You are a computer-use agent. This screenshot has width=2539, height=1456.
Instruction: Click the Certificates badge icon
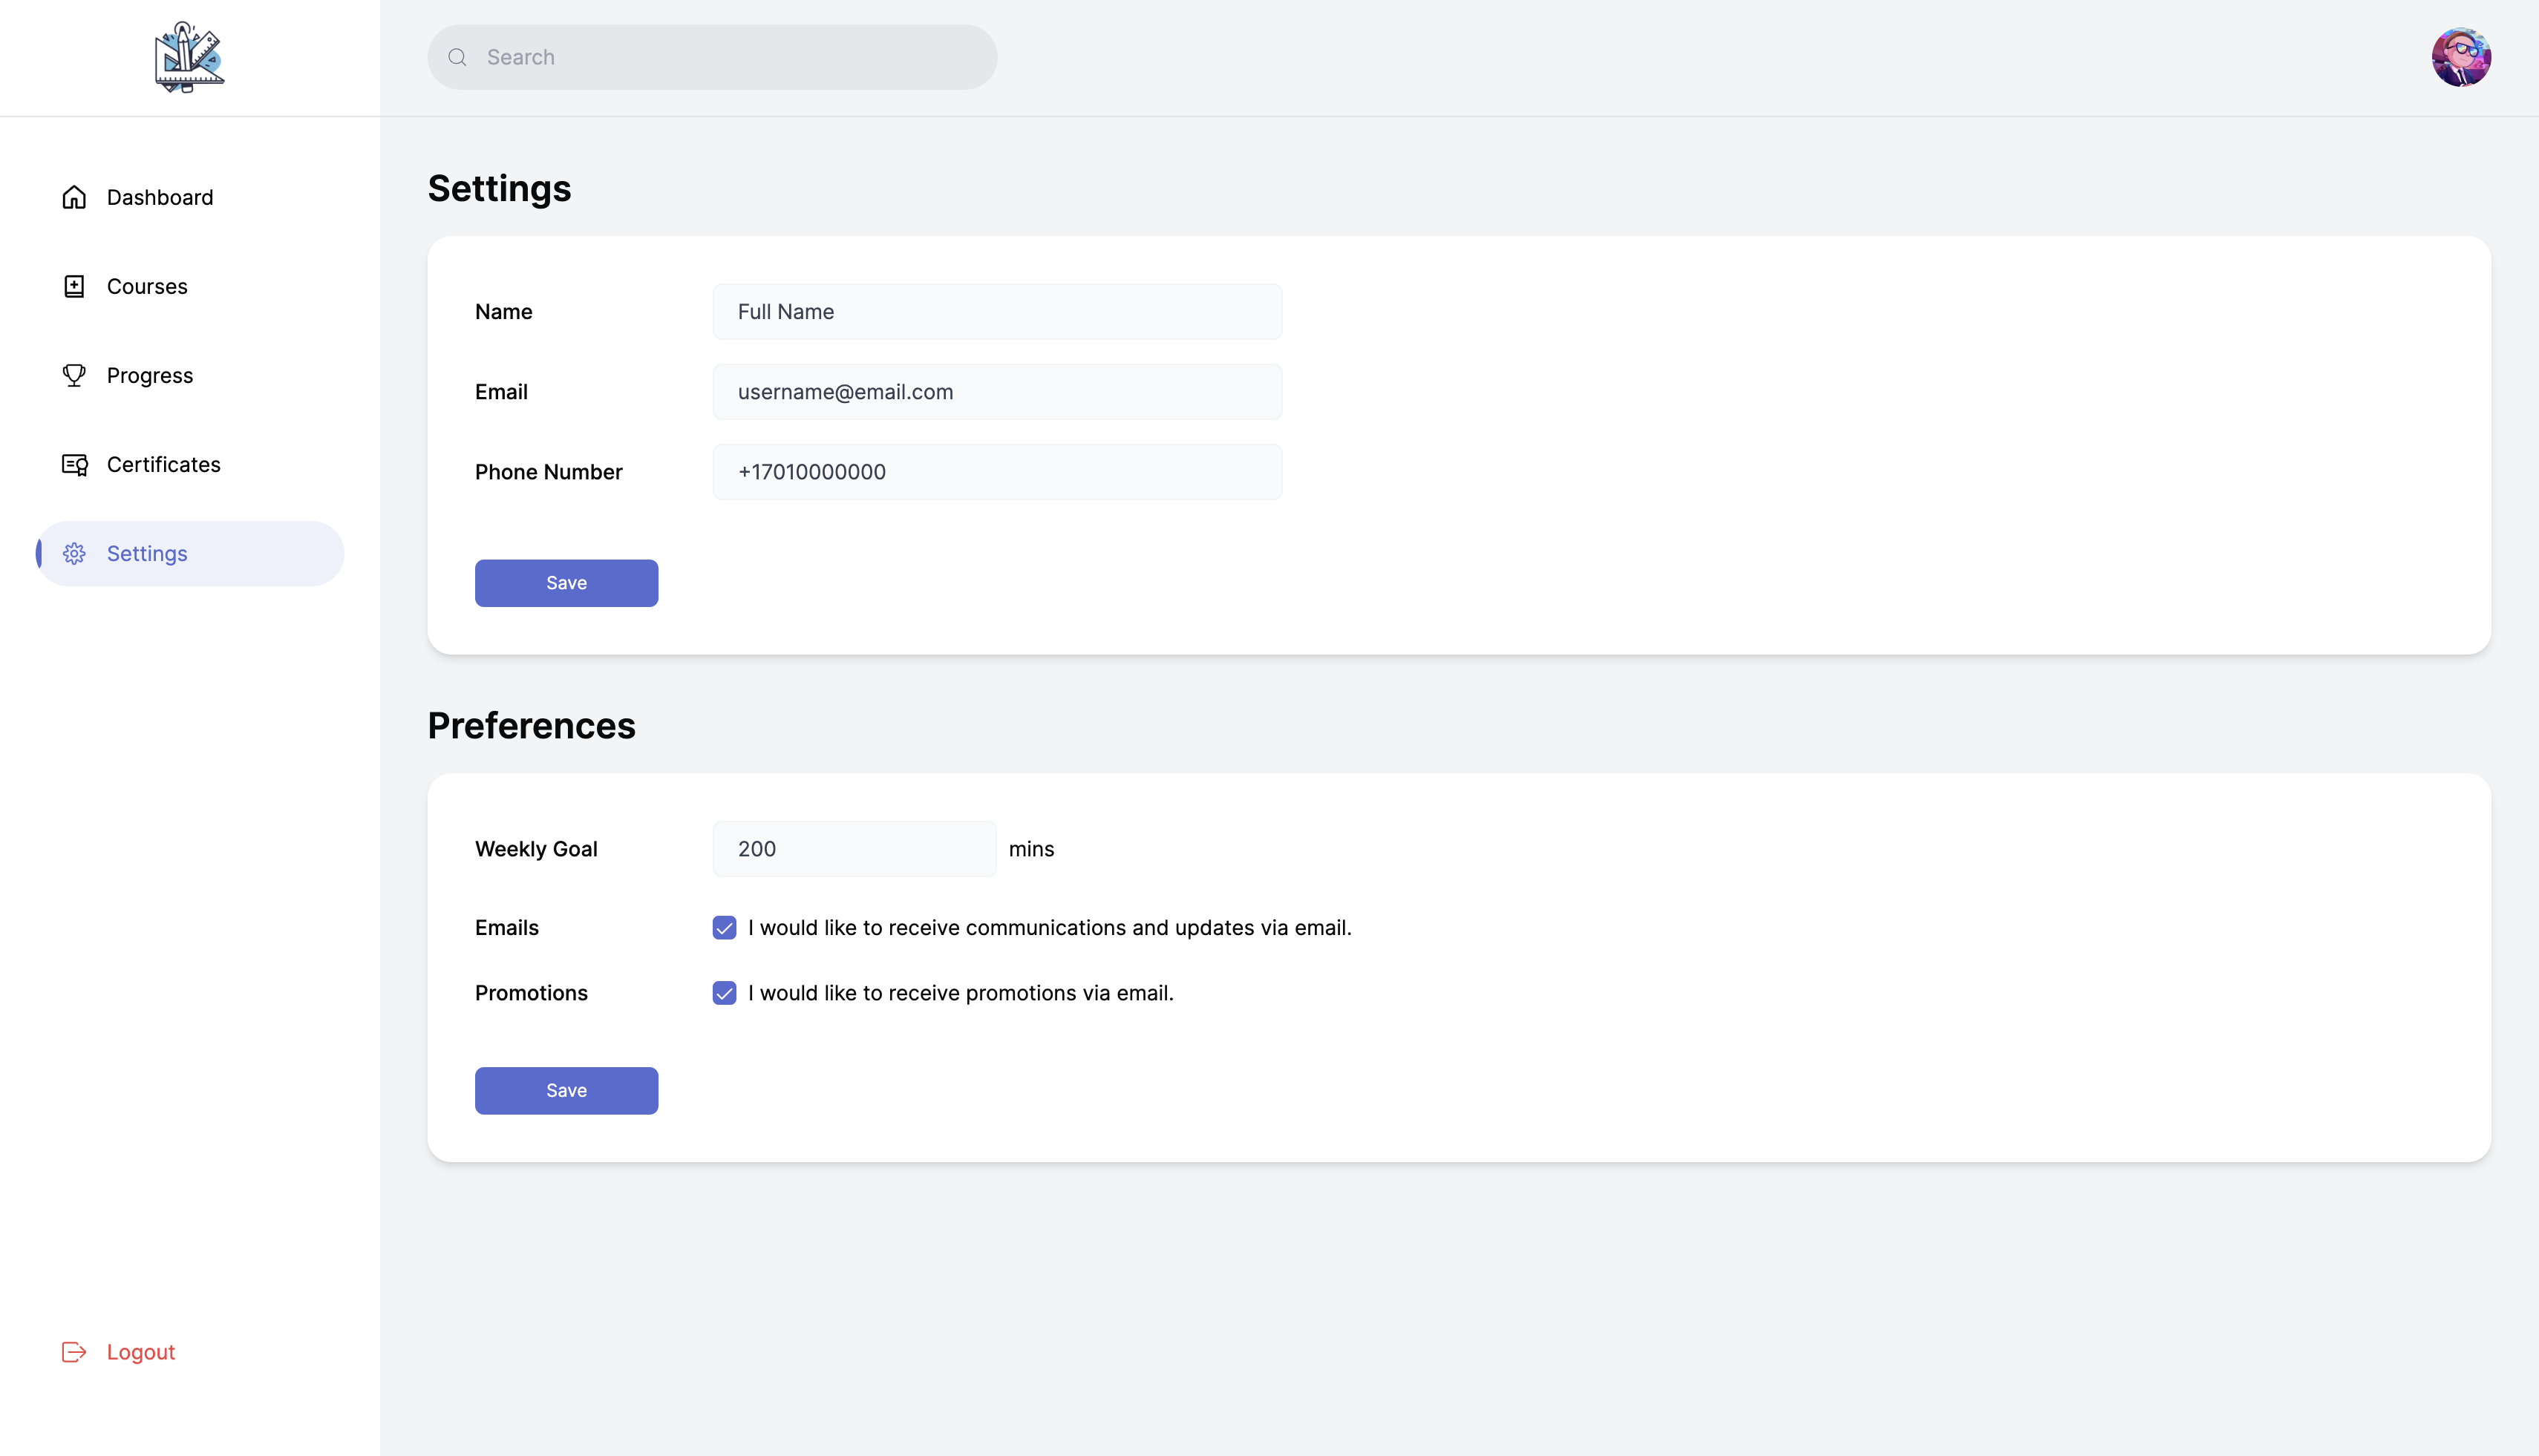coord(74,464)
